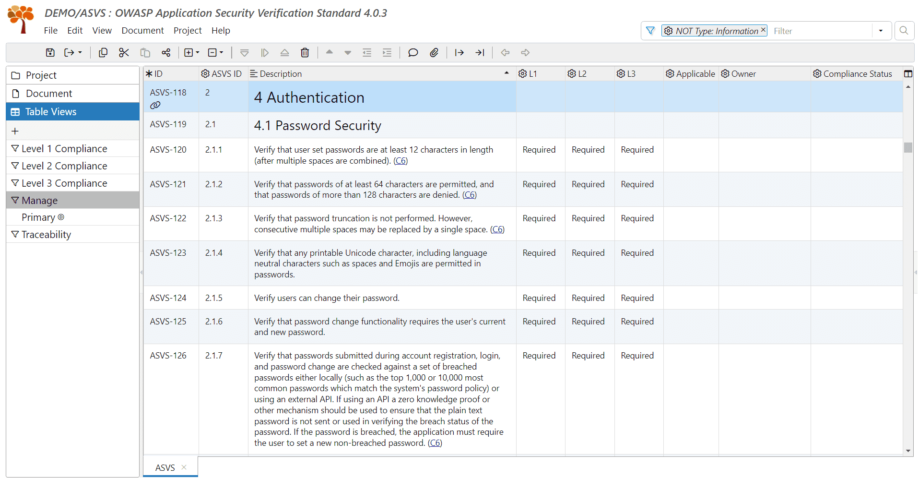Click the vertical scrollbar down arrow

tap(908, 451)
